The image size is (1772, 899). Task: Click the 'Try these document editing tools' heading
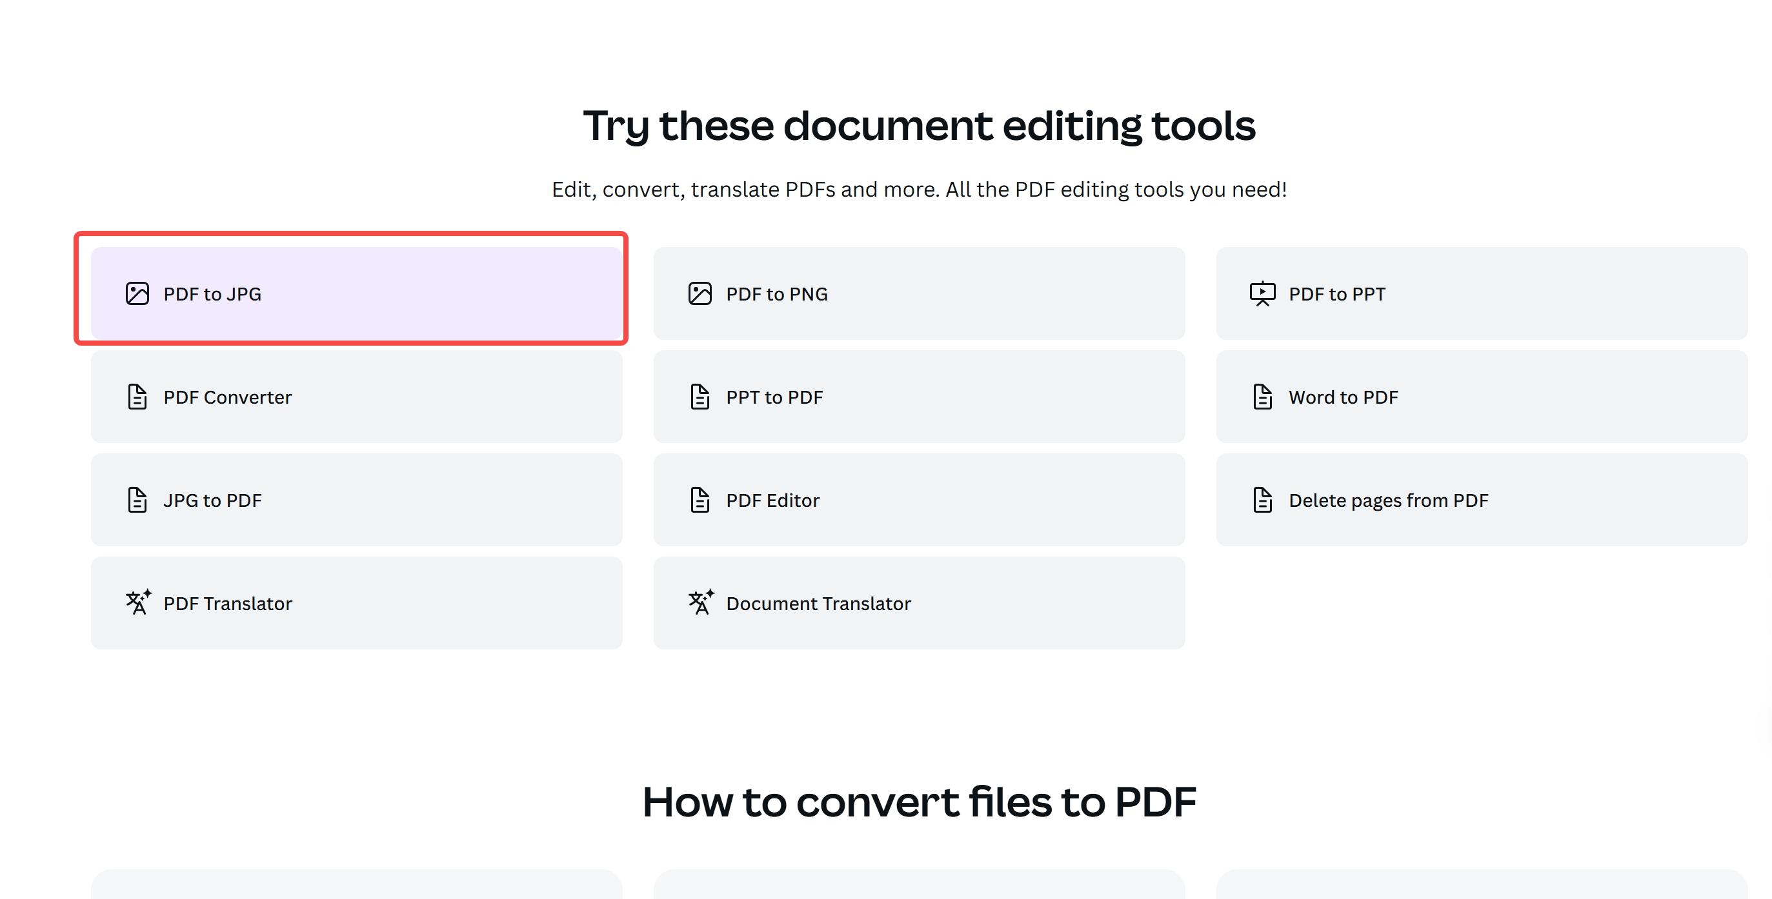click(919, 126)
